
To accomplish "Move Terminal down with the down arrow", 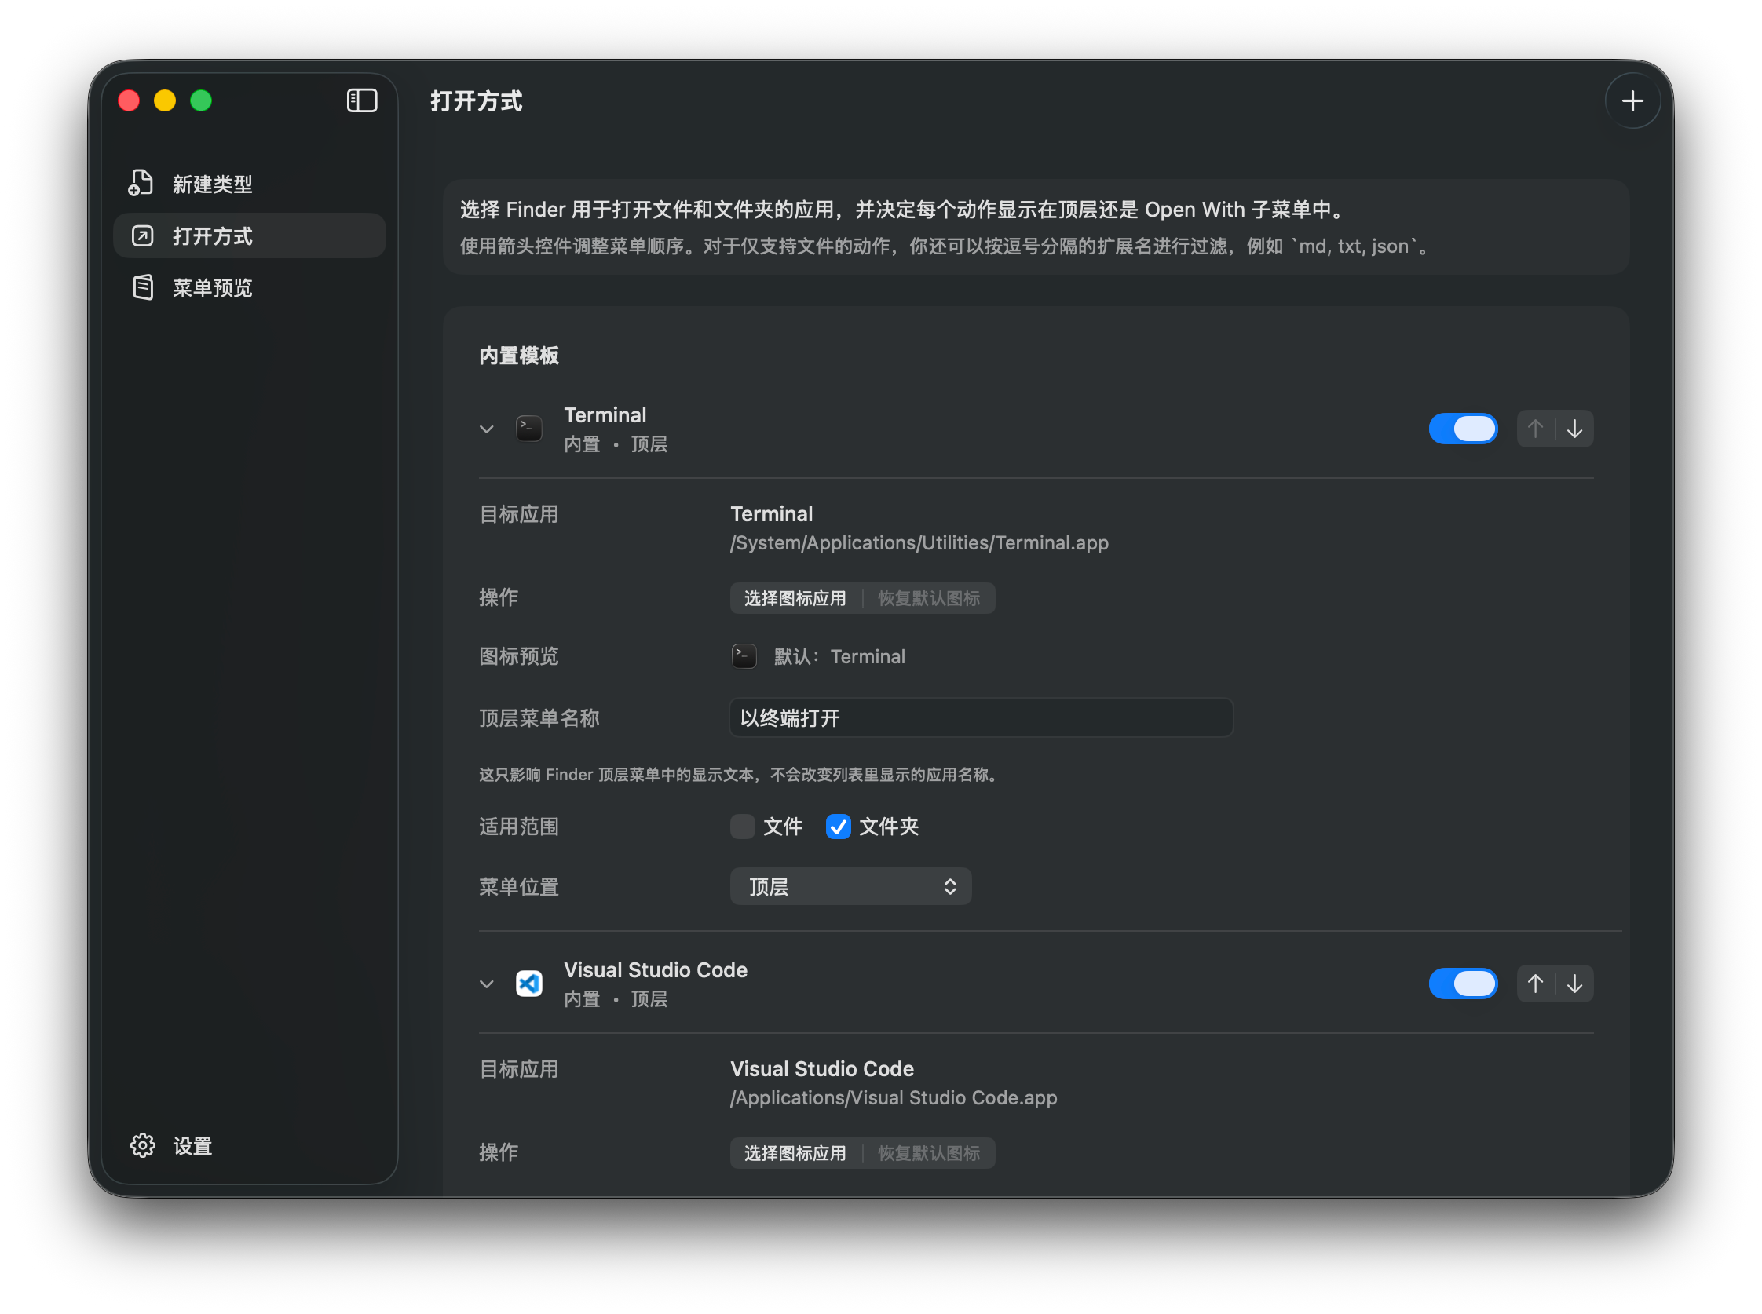I will [1574, 429].
